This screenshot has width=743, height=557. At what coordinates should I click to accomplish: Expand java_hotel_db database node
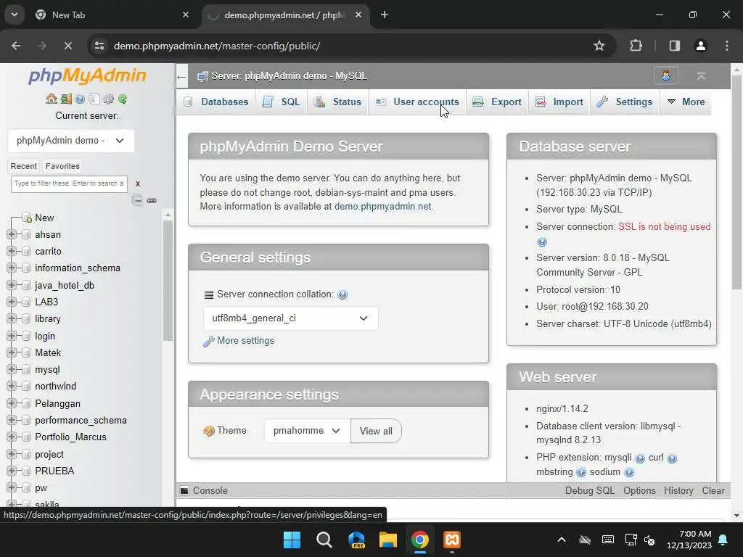tap(12, 285)
